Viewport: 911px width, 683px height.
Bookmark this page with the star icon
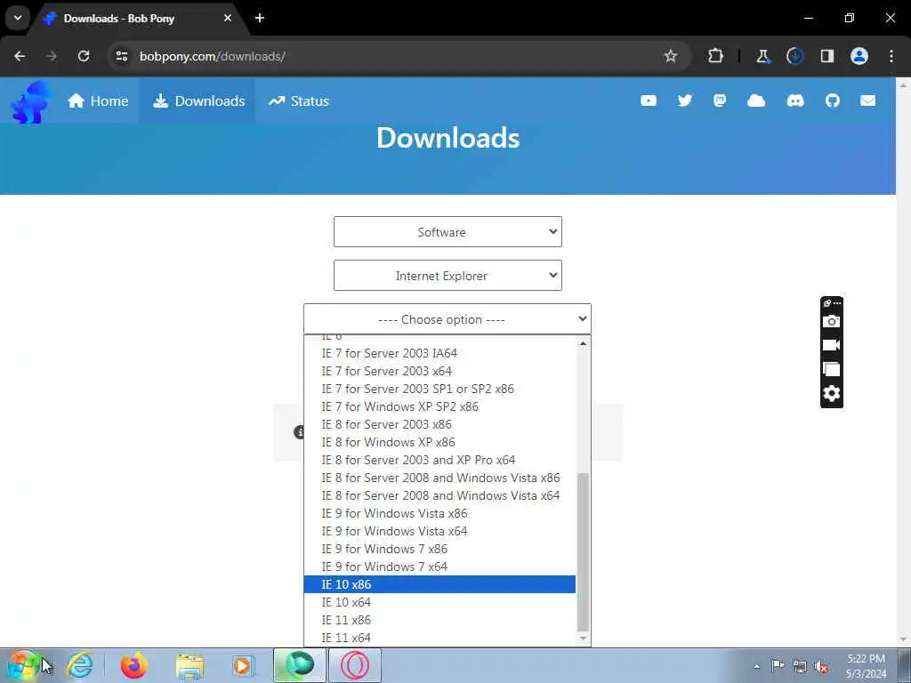671,56
